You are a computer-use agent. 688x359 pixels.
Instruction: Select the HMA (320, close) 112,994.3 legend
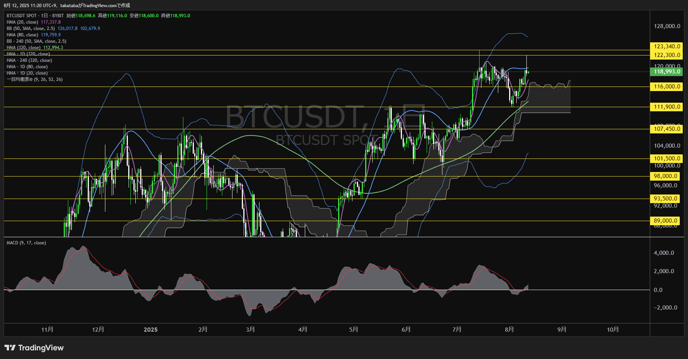[35, 48]
